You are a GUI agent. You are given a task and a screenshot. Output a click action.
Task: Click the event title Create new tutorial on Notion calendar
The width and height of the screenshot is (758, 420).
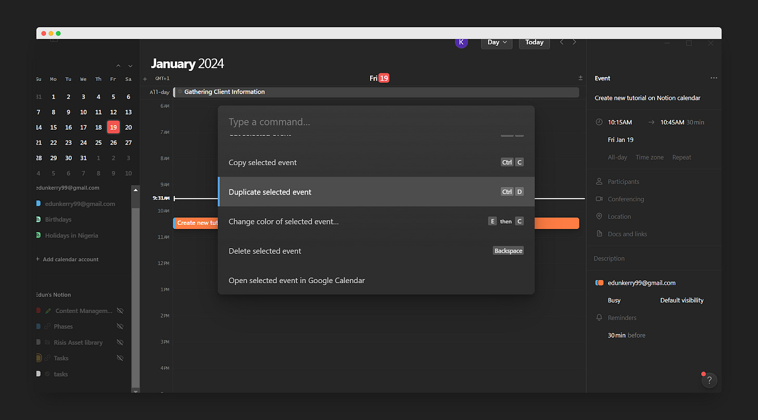tap(648, 98)
